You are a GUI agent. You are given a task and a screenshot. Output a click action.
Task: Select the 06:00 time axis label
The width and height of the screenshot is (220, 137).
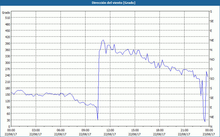tap(61, 130)
